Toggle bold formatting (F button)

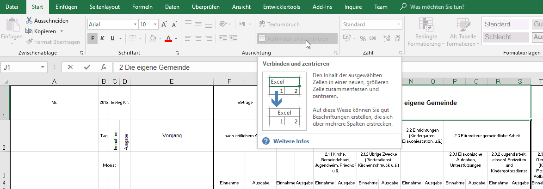tap(93, 38)
